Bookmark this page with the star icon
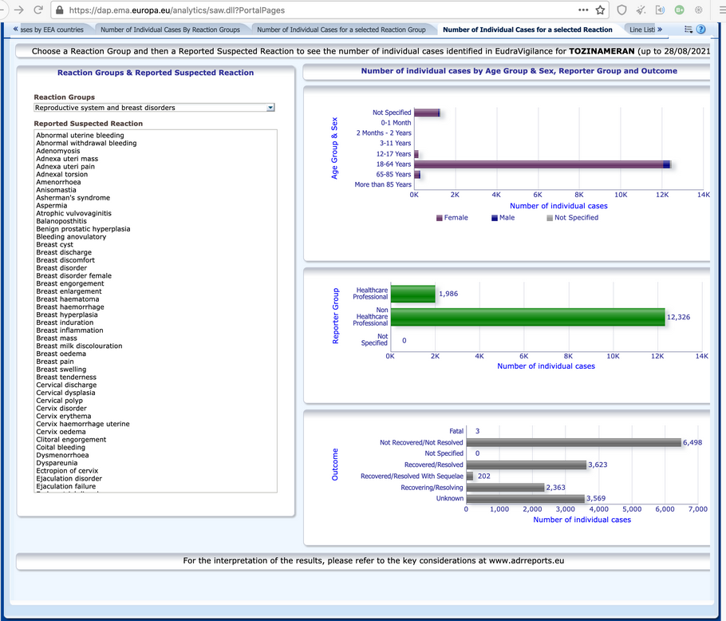Viewport: 726px width, 621px height. click(x=600, y=10)
